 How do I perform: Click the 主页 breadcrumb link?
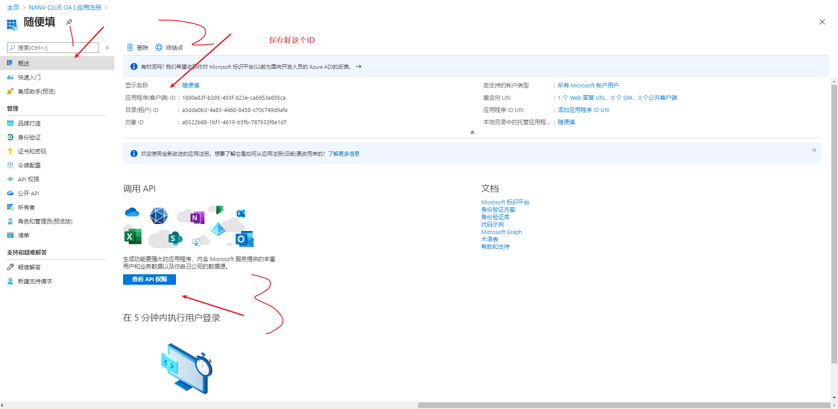pyautogui.click(x=13, y=7)
